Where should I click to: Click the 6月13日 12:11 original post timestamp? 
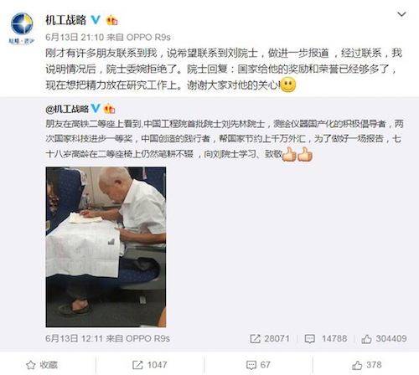(75, 338)
